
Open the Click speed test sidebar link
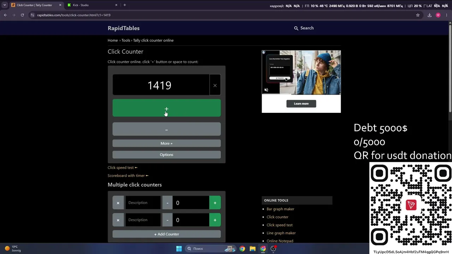(280, 225)
